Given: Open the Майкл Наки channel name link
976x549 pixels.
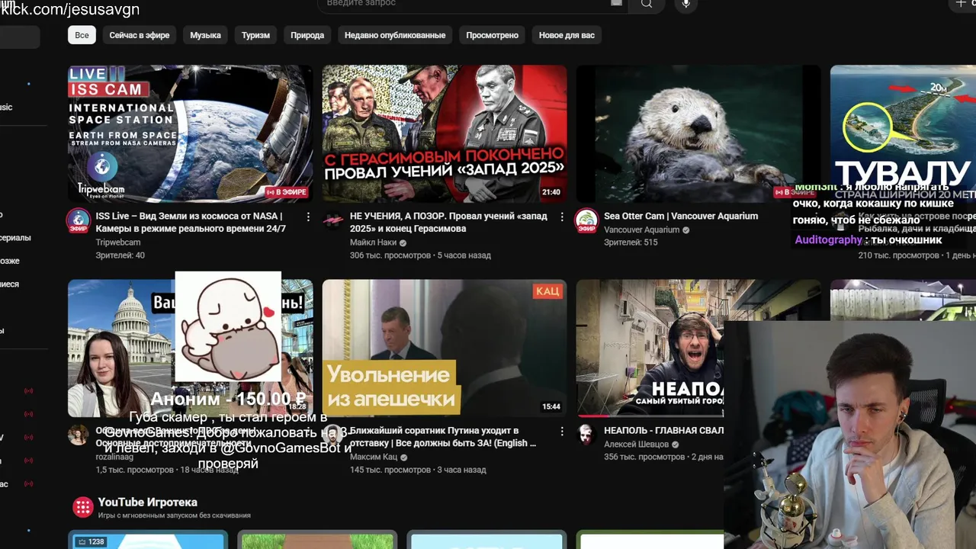Looking at the screenshot, I should [x=373, y=242].
